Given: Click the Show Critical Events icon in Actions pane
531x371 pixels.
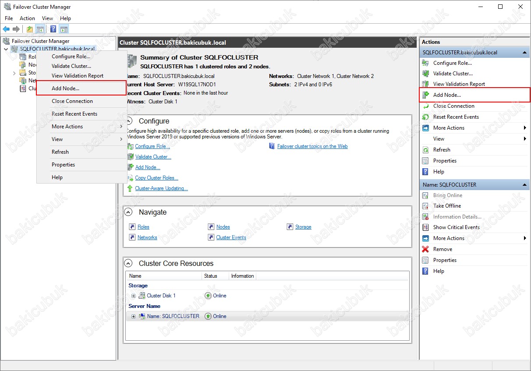Looking at the screenshot, I should [x=425, y=227].
